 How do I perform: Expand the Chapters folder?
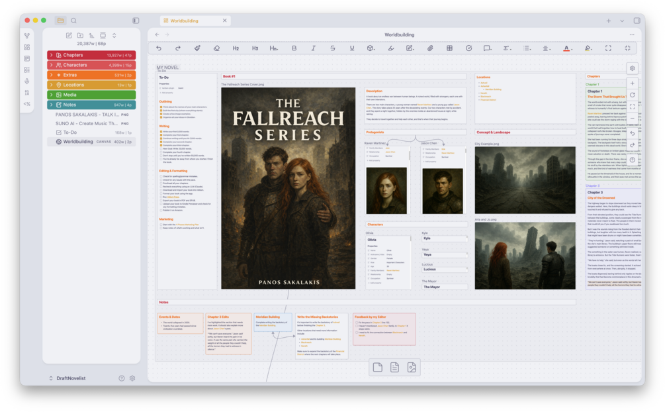pyautogui.click(x=91, y=55)
